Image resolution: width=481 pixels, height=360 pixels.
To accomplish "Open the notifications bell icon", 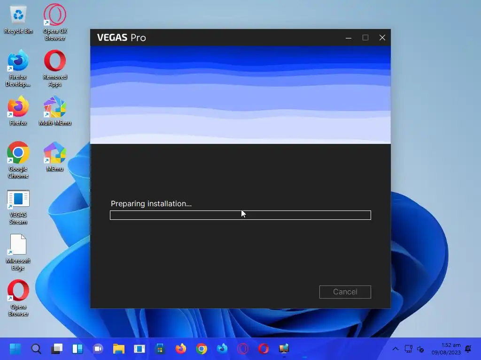I will pos(468,349).
